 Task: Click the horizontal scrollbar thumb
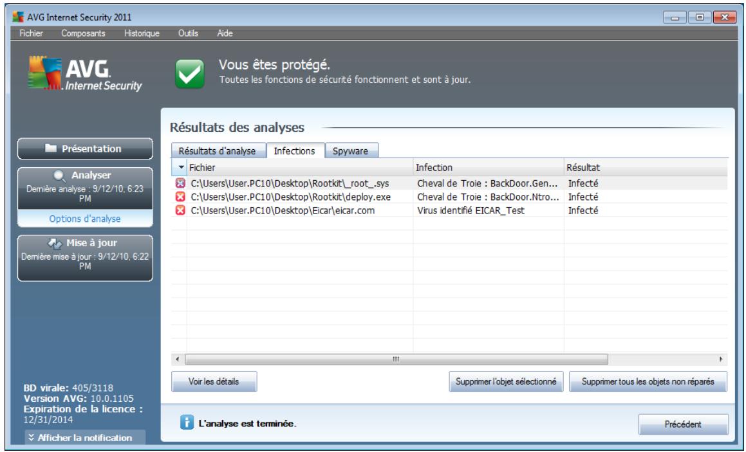(396, 359)
